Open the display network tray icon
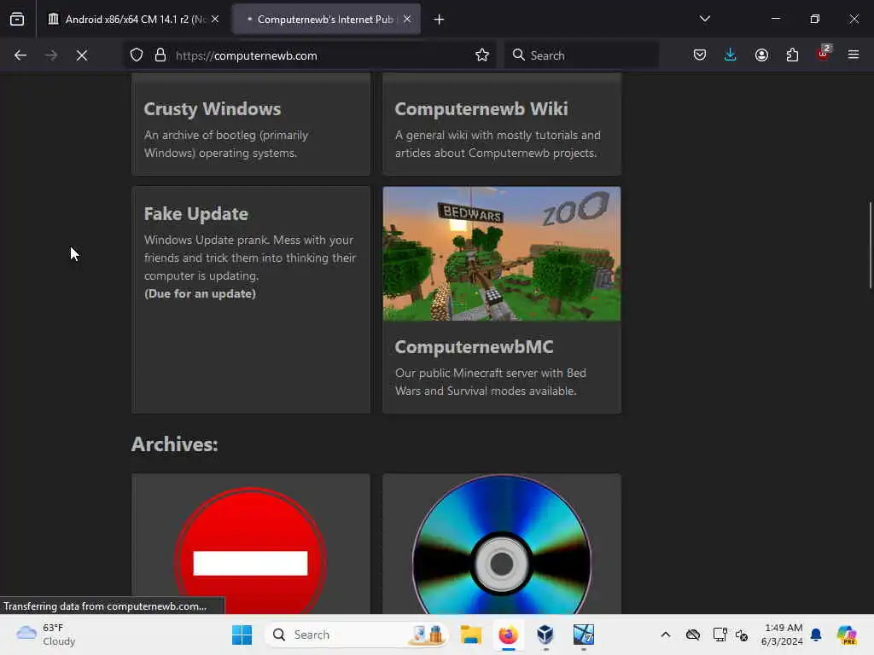Screen dimensions: 874x655 click(x=720, y=635)
